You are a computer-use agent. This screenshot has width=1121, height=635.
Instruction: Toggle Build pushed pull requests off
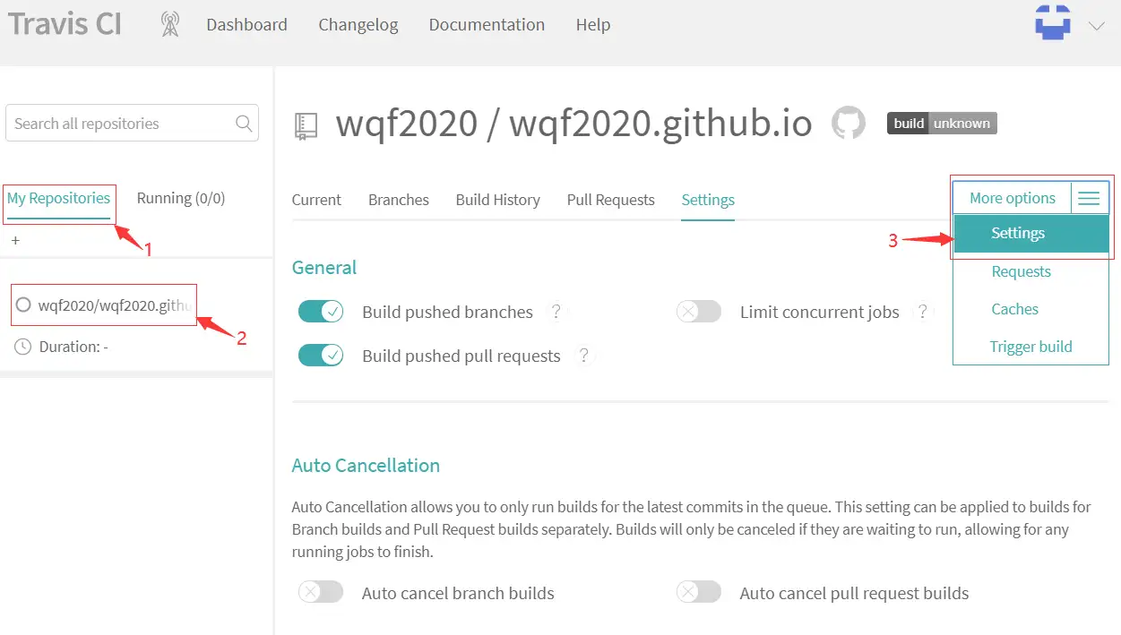pos(321,356)
